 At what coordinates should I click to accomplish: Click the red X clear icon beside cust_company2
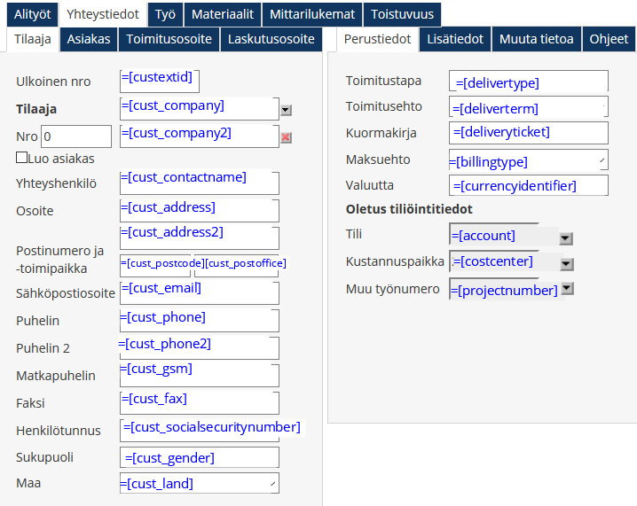pos(286,137)
